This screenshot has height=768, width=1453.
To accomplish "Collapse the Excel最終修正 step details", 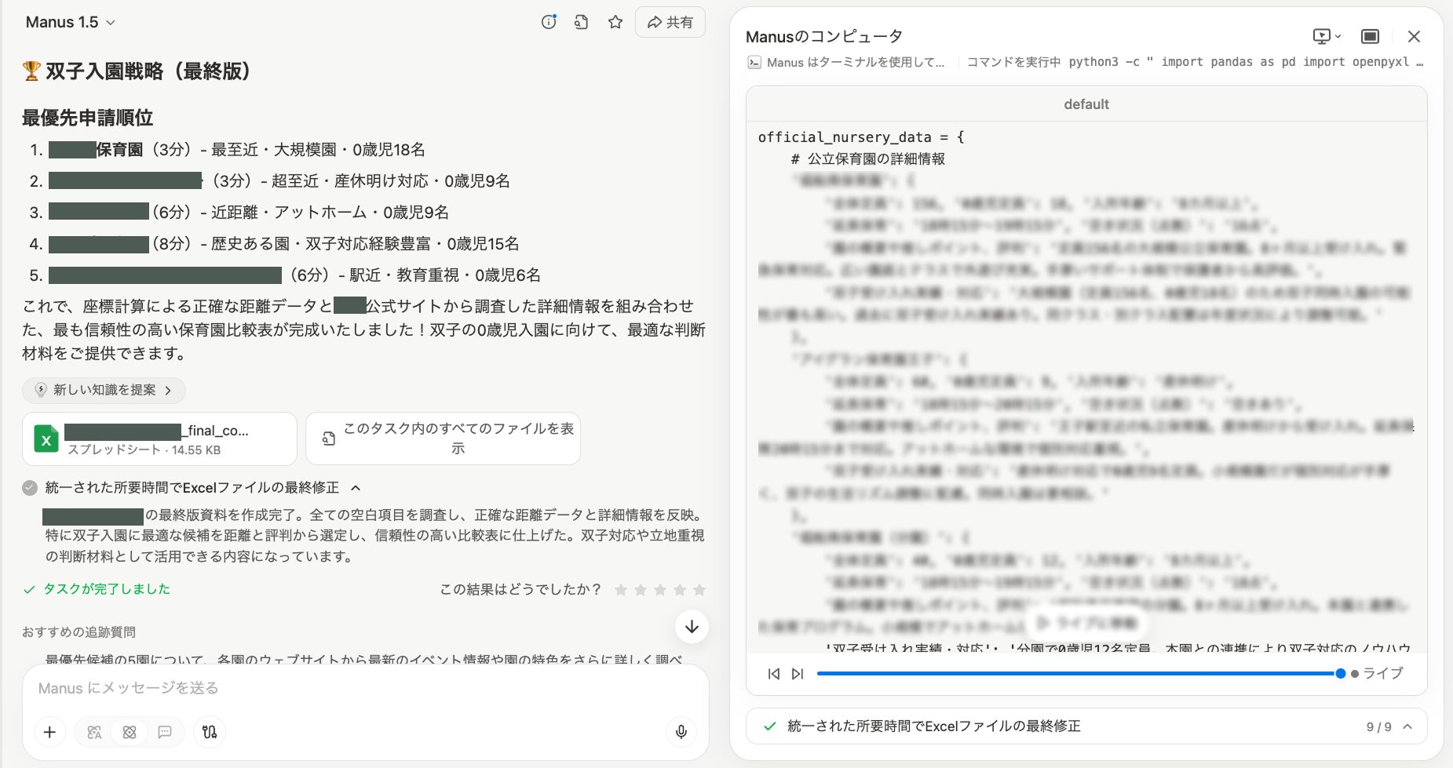I will coord(356,488).
